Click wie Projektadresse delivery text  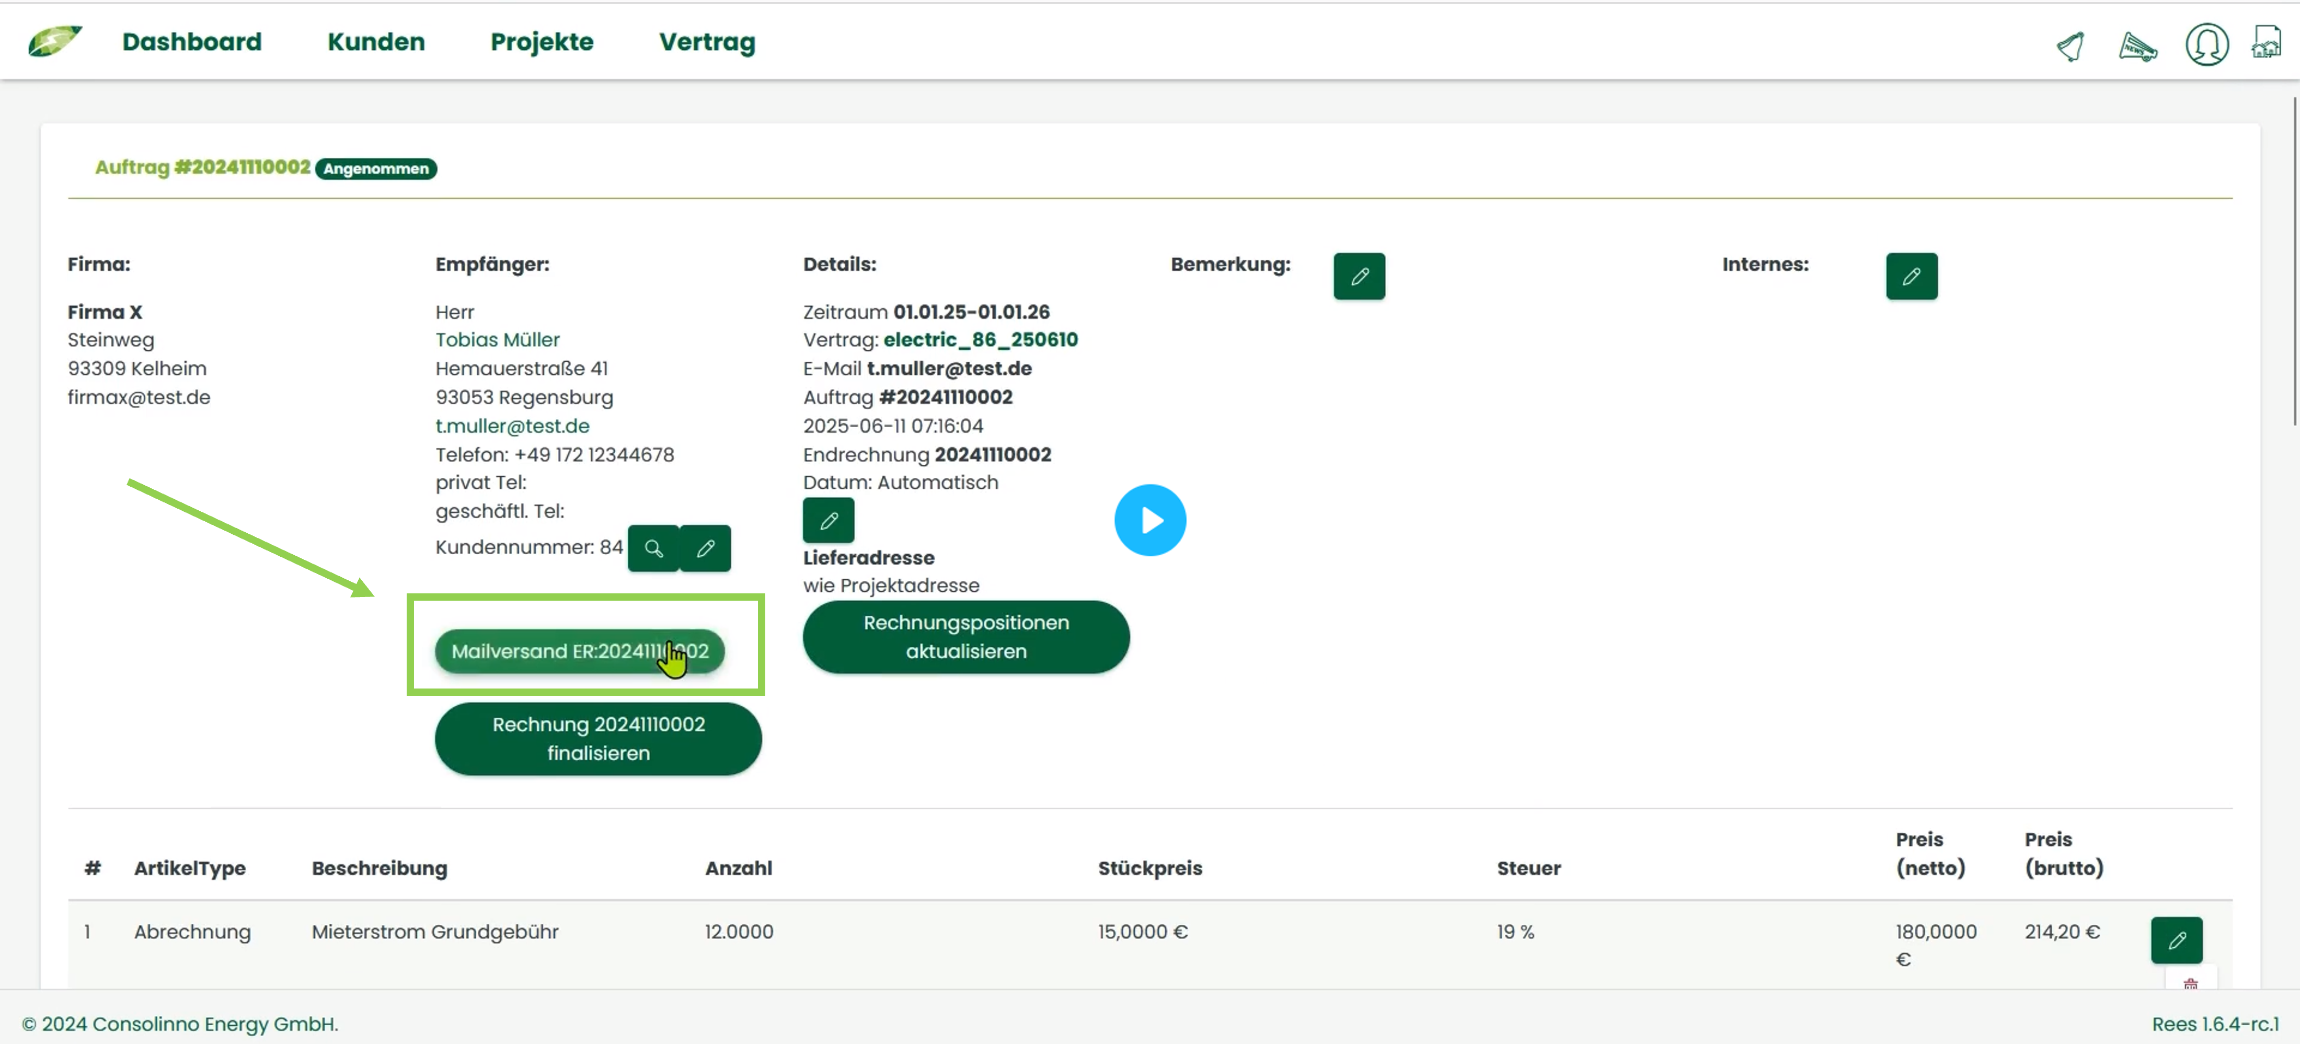(x=891, y=586)
